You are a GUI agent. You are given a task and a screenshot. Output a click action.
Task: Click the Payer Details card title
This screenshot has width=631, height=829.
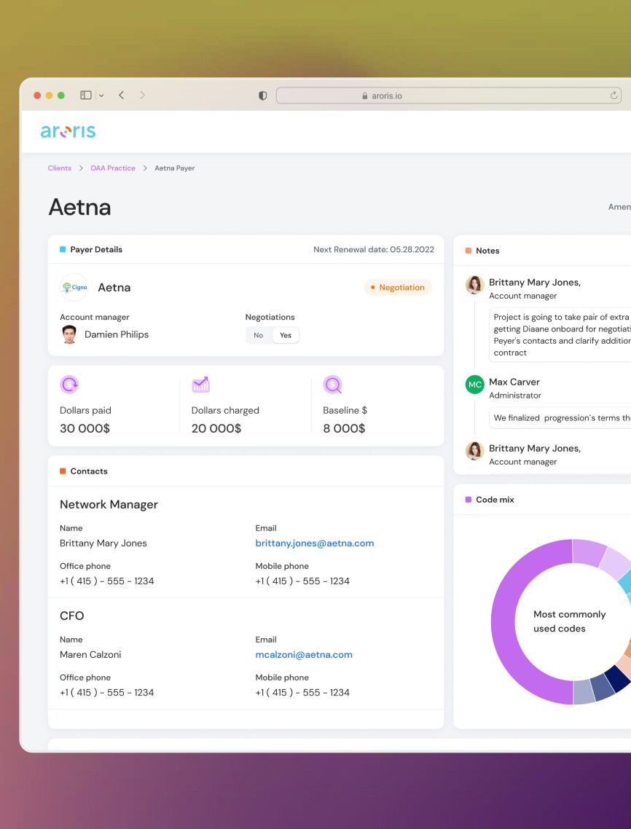coord(96,250)
